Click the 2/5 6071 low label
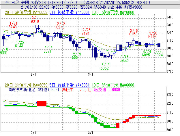 pyautogui.click(x=48, y=49)
